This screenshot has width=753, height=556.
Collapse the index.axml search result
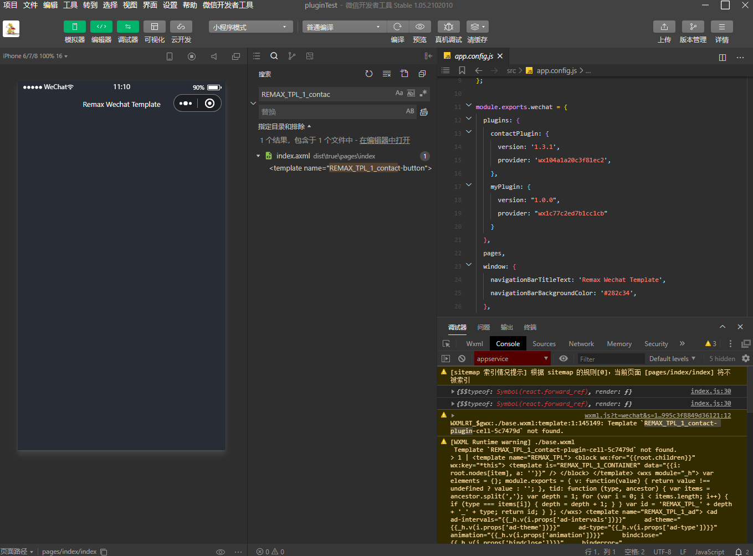pos(258,156)
